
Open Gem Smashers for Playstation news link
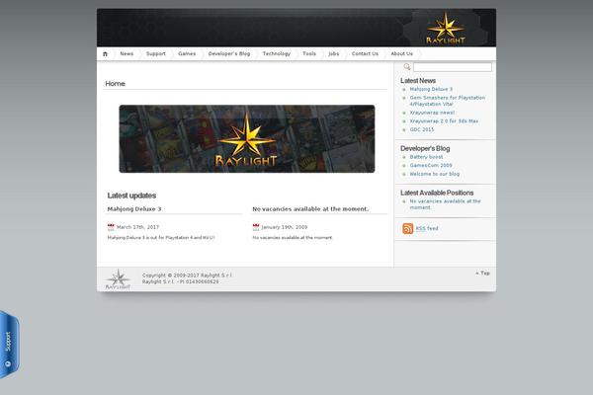(448, 101)
